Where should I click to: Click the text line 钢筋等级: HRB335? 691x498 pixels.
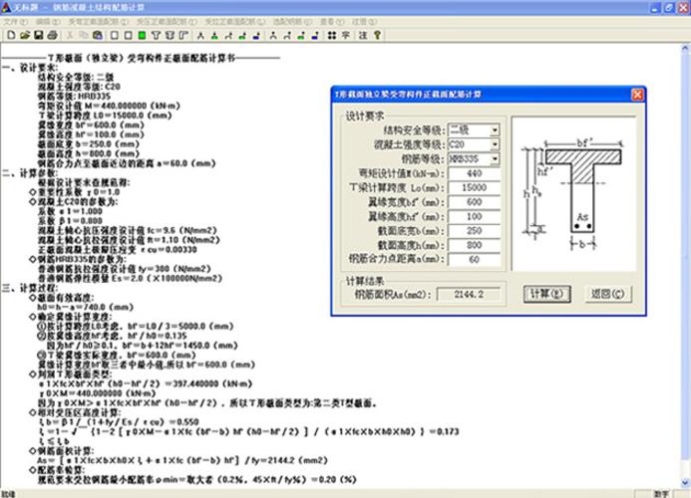[x=74, y=97]
